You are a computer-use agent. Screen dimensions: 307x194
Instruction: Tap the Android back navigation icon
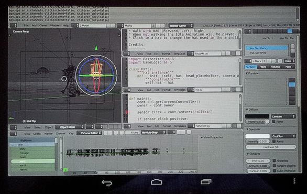[x=107, y=182]
